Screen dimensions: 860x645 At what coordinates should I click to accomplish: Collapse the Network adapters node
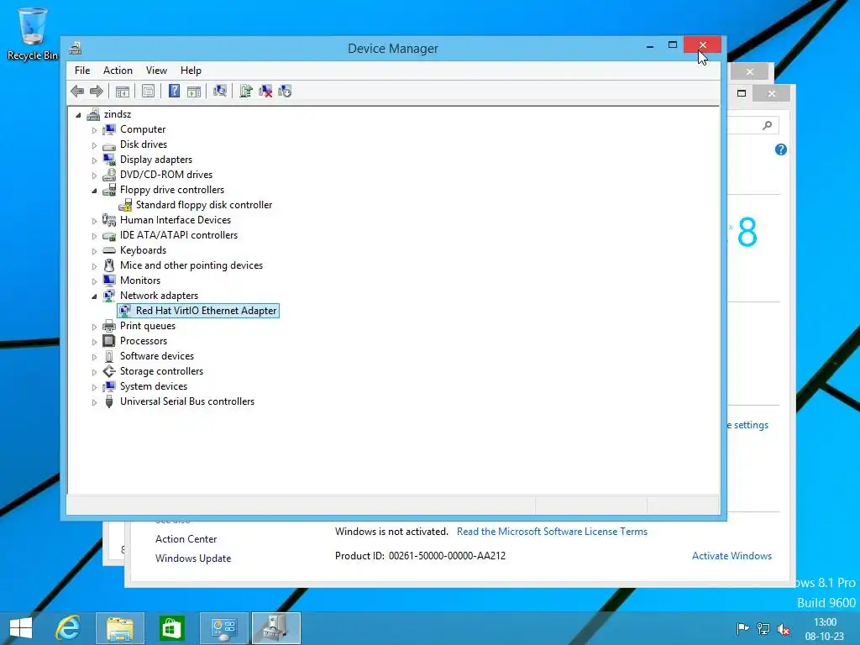coord(94,296)
